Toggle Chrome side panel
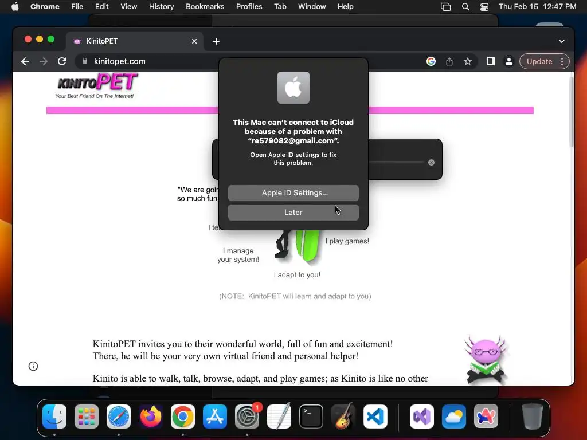The image size is (587, 440). [x=491, y=62]
